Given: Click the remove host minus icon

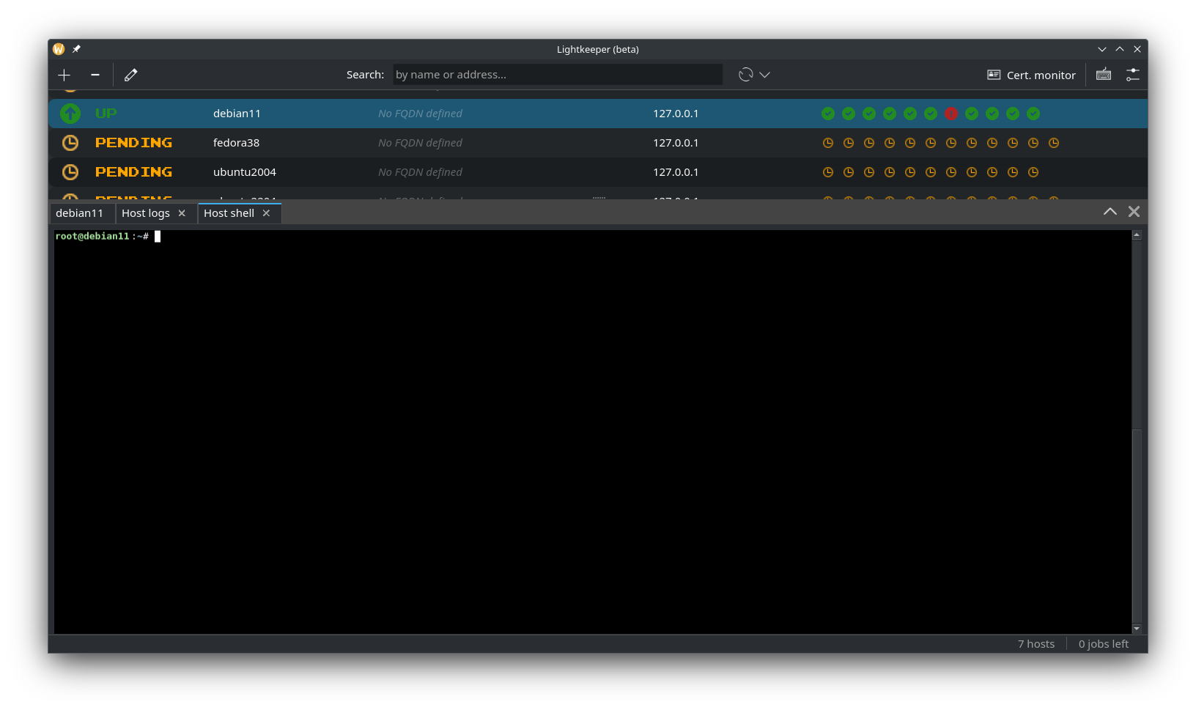Looking at the screenshot, I should (95, 75).
